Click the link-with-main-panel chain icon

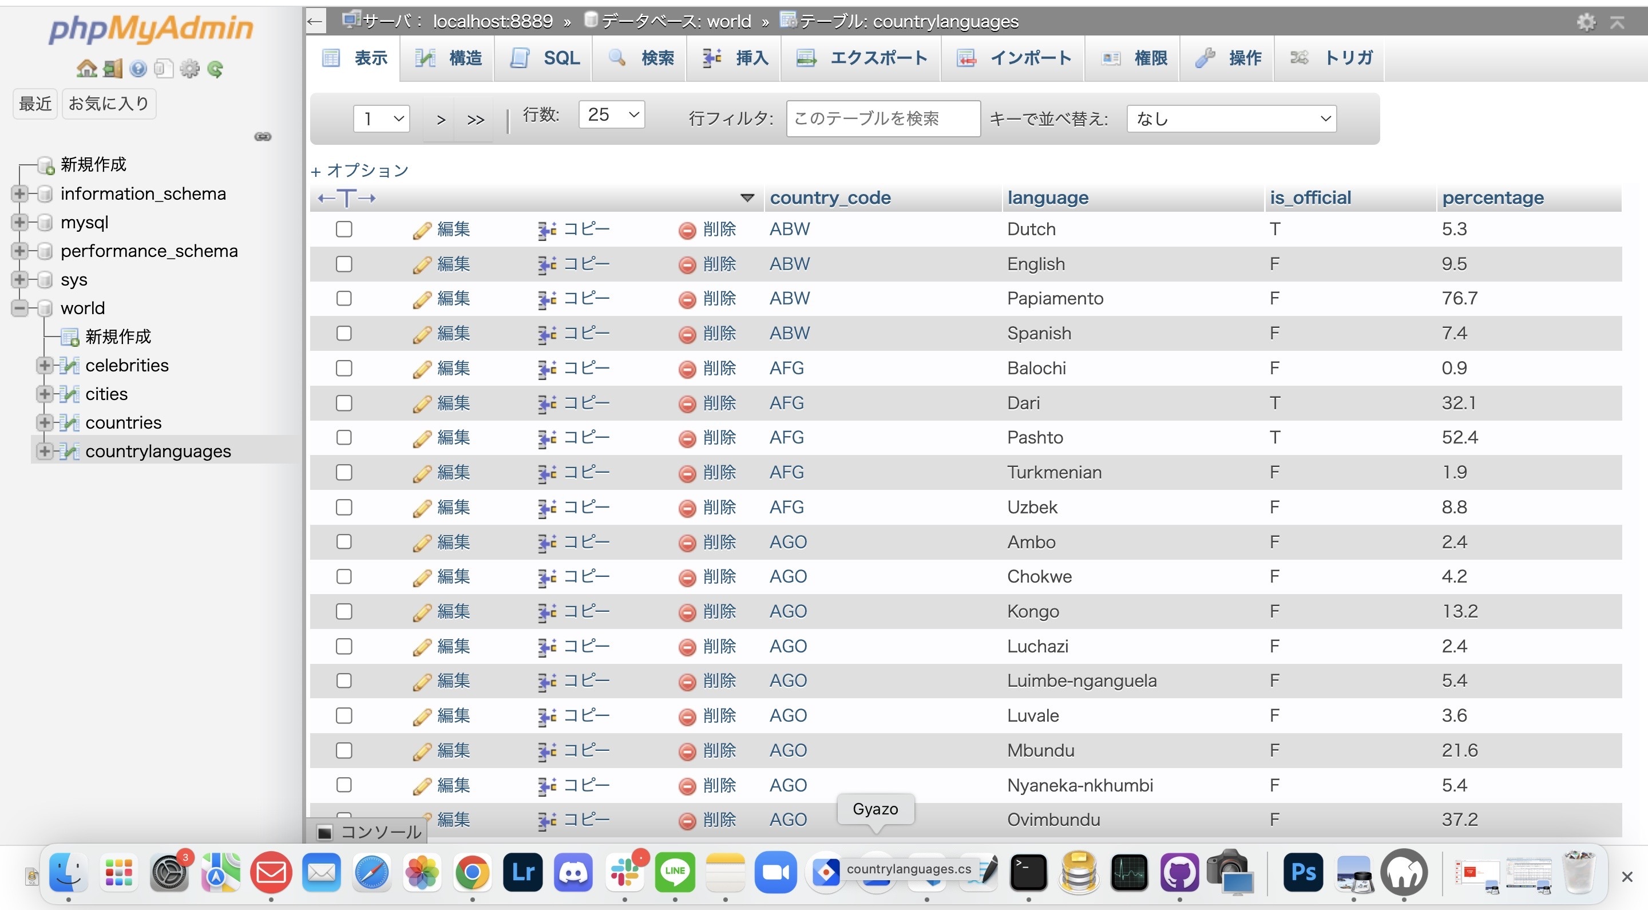tap(263, 136)
